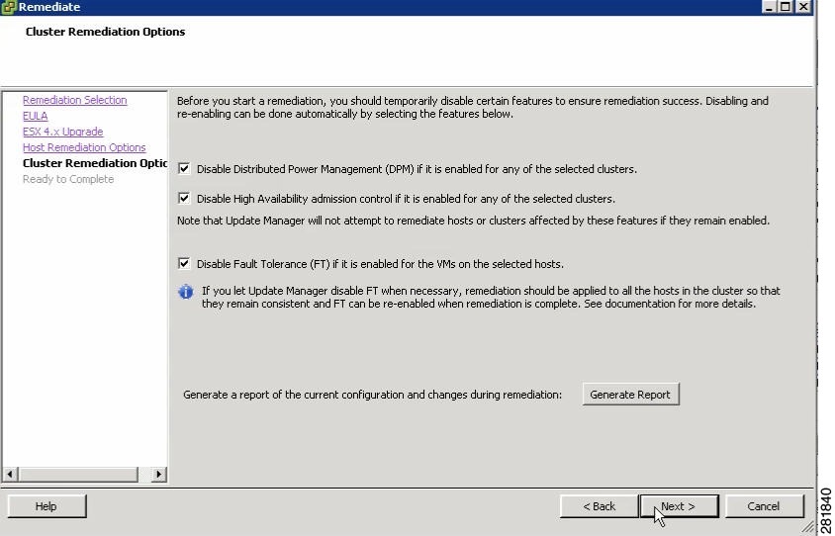
Task: Close the Remediate dialog with X
Action: tap(803, 7)
